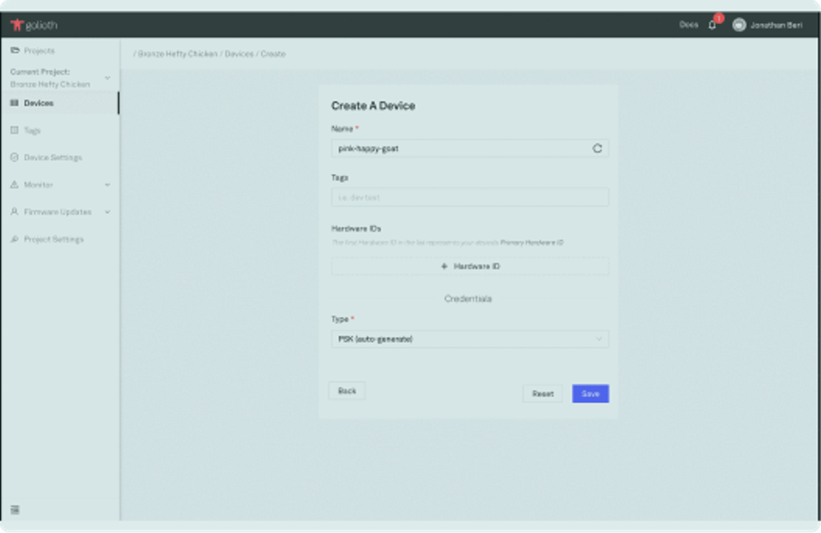
Task: Click the Monitor warning-triangle icon
Action: click(x=14, y=184)
